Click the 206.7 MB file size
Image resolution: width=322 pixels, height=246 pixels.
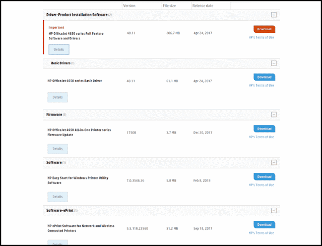[173, 33]
